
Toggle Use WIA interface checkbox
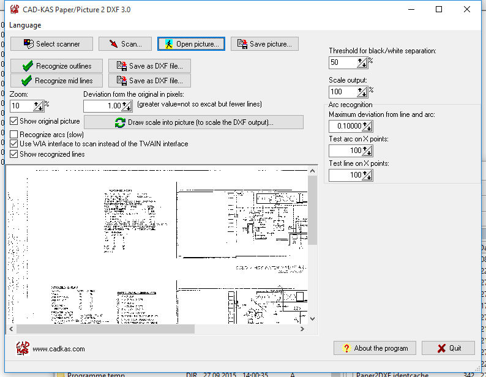[x=14, y=144]
